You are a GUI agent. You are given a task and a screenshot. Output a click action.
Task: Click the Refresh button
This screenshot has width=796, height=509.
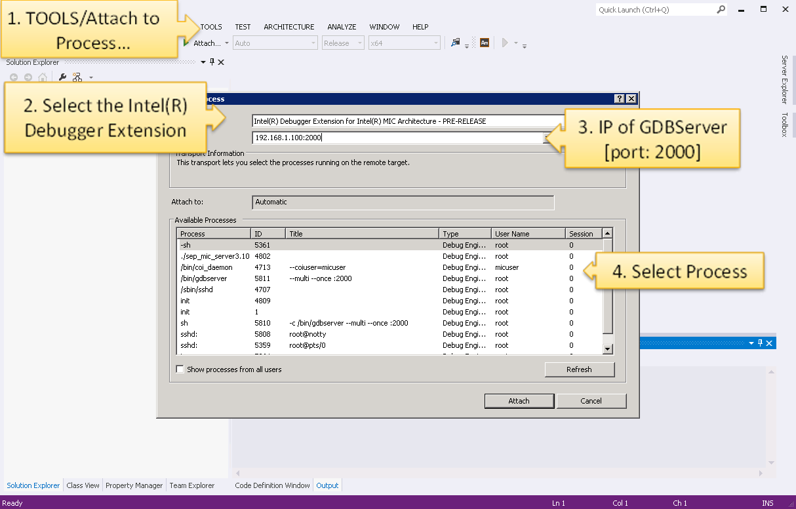coord(580,369)
